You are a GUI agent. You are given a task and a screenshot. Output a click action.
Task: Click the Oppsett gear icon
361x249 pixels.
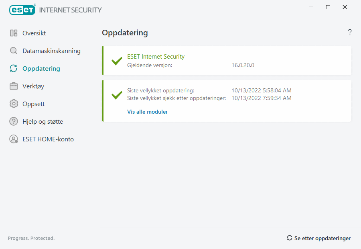[14, 104]
